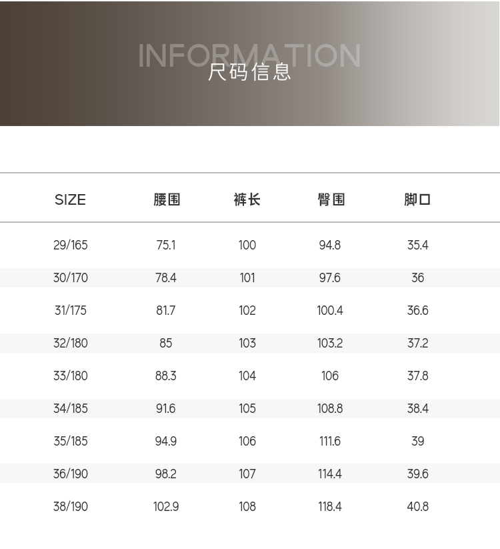Image resolution: width=500 pixels, height=549 pixels.
Task: Select the 腰围 column header
Action: pyautogui.click(x=167, y=199)
